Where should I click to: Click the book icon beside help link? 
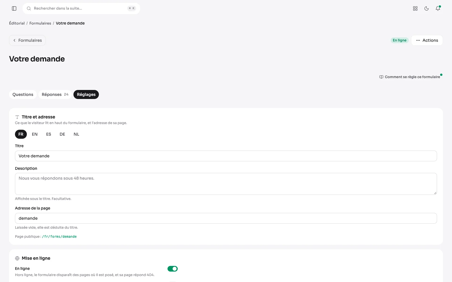coord(381,77)
